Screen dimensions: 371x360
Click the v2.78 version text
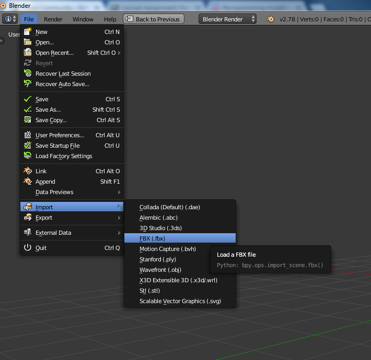287,19
